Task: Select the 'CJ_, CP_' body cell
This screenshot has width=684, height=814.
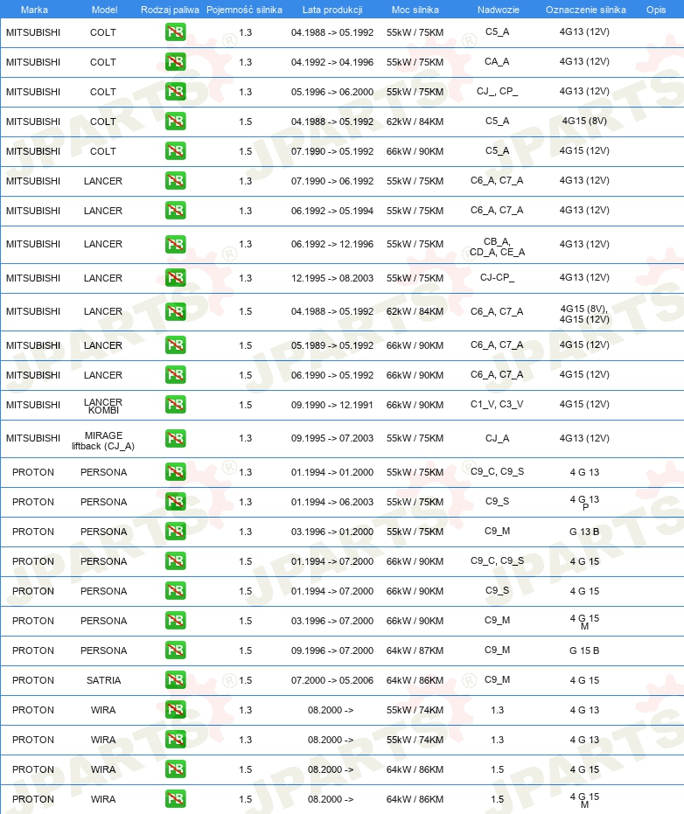Action: pyautogui.click(x=497, y=91)
